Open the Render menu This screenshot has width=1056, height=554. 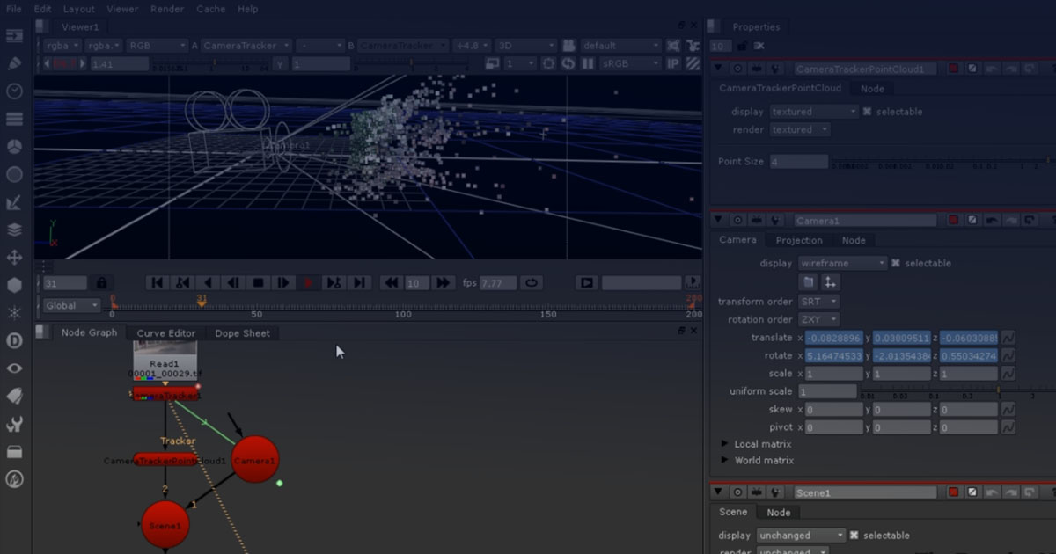pos(167,9)
